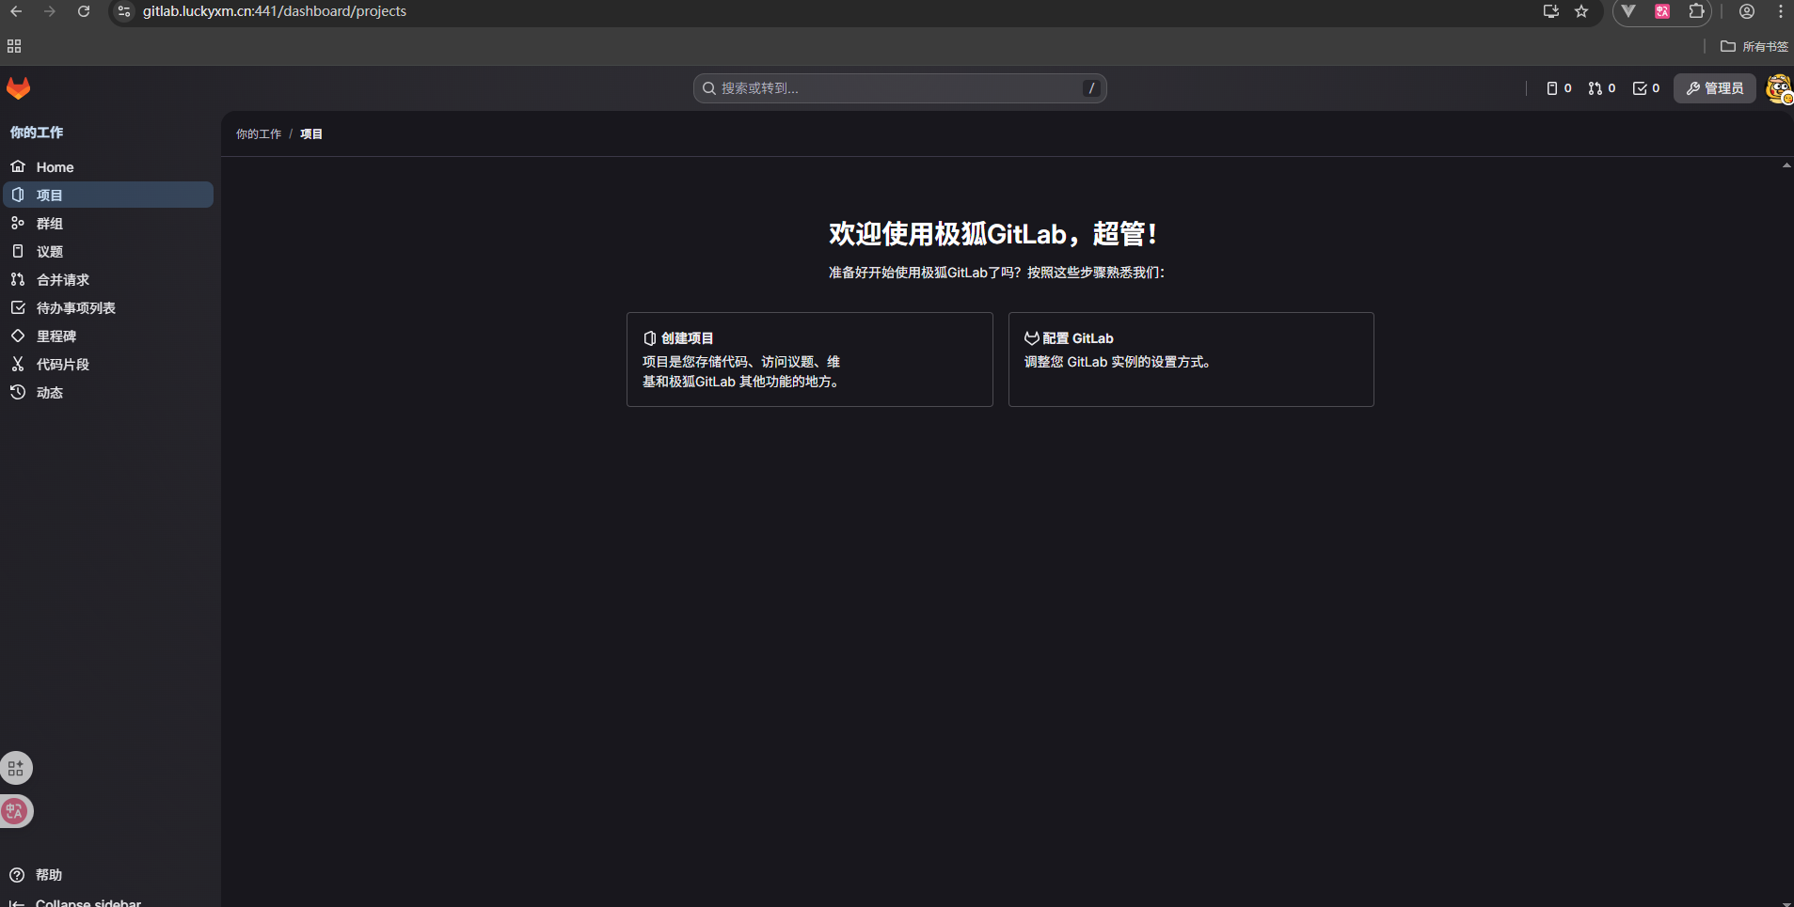Image resolution: width=1794 pixels, height=907 pixels.
Task: Open assigned issues counter in top bar
Action: (x=1559, y=88)
